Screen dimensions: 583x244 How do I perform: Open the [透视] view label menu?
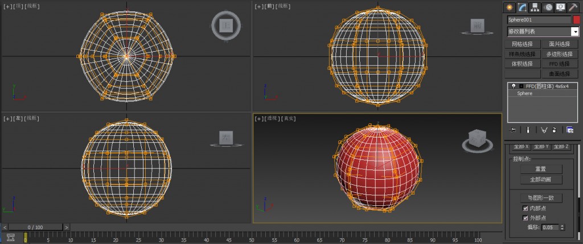coord(272,118)
